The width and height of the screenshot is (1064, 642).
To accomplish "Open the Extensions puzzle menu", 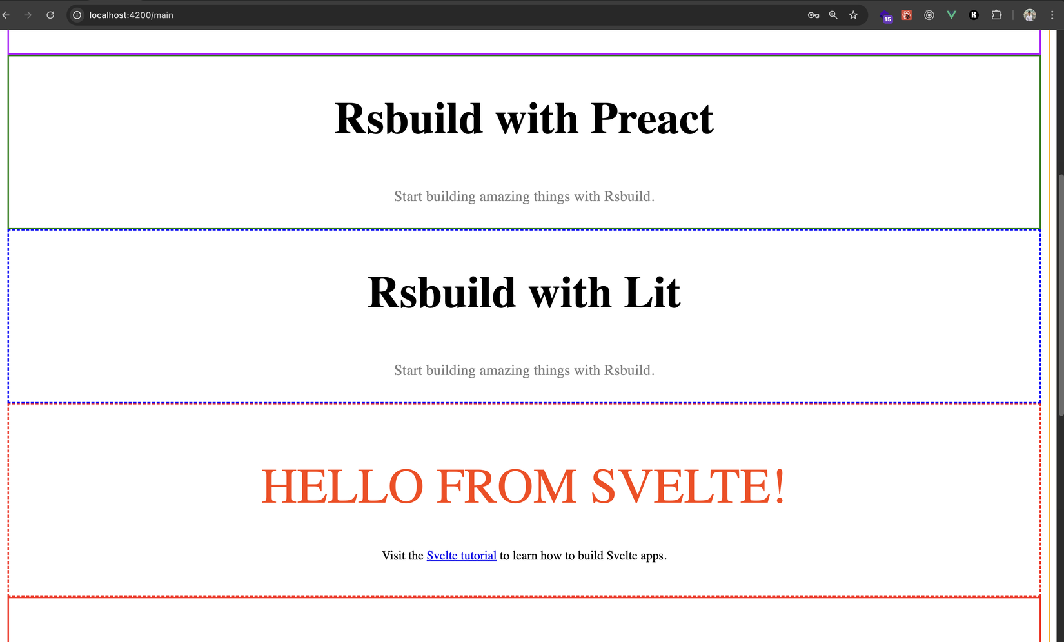I will [996, 15].
